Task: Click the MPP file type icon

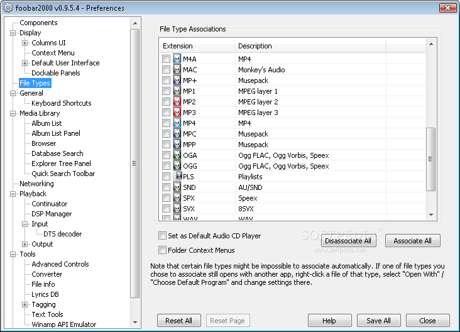Action: pyautogui.click(x=177, y=145)
